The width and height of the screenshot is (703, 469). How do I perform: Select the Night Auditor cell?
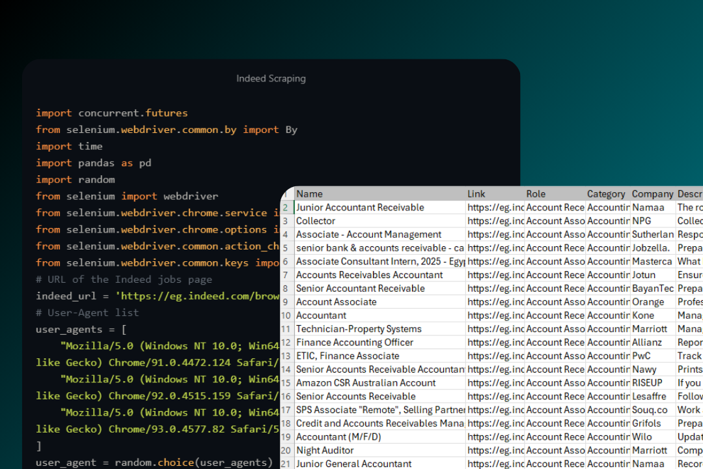[325, 449]
